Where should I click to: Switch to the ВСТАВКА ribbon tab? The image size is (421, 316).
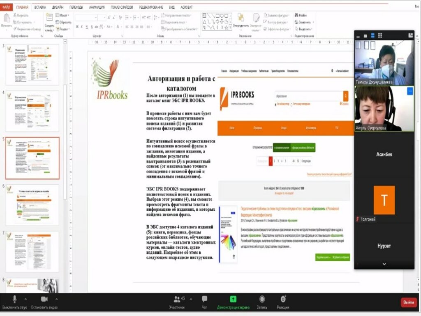[x=40, y=7]
